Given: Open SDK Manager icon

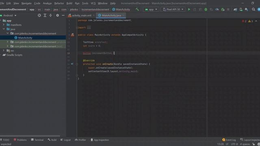Looking at the screenshot, I should tap(247, 9).
